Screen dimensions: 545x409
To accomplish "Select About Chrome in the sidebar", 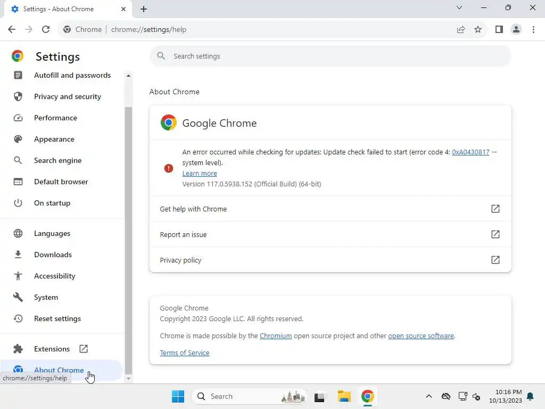I will (61, 370).
